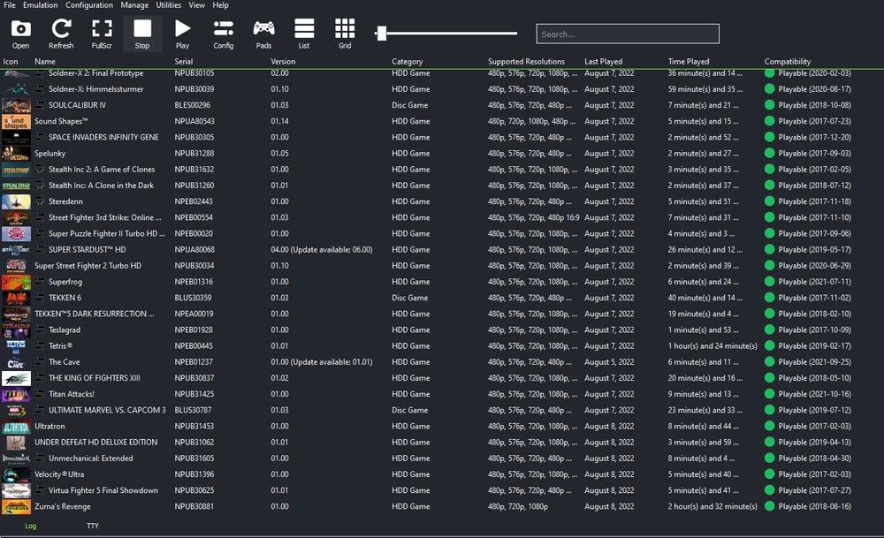Image resolution: width=884 pixels, height=538 pixels.
Task: Open the Configuration menu
Action: (89, 5)
